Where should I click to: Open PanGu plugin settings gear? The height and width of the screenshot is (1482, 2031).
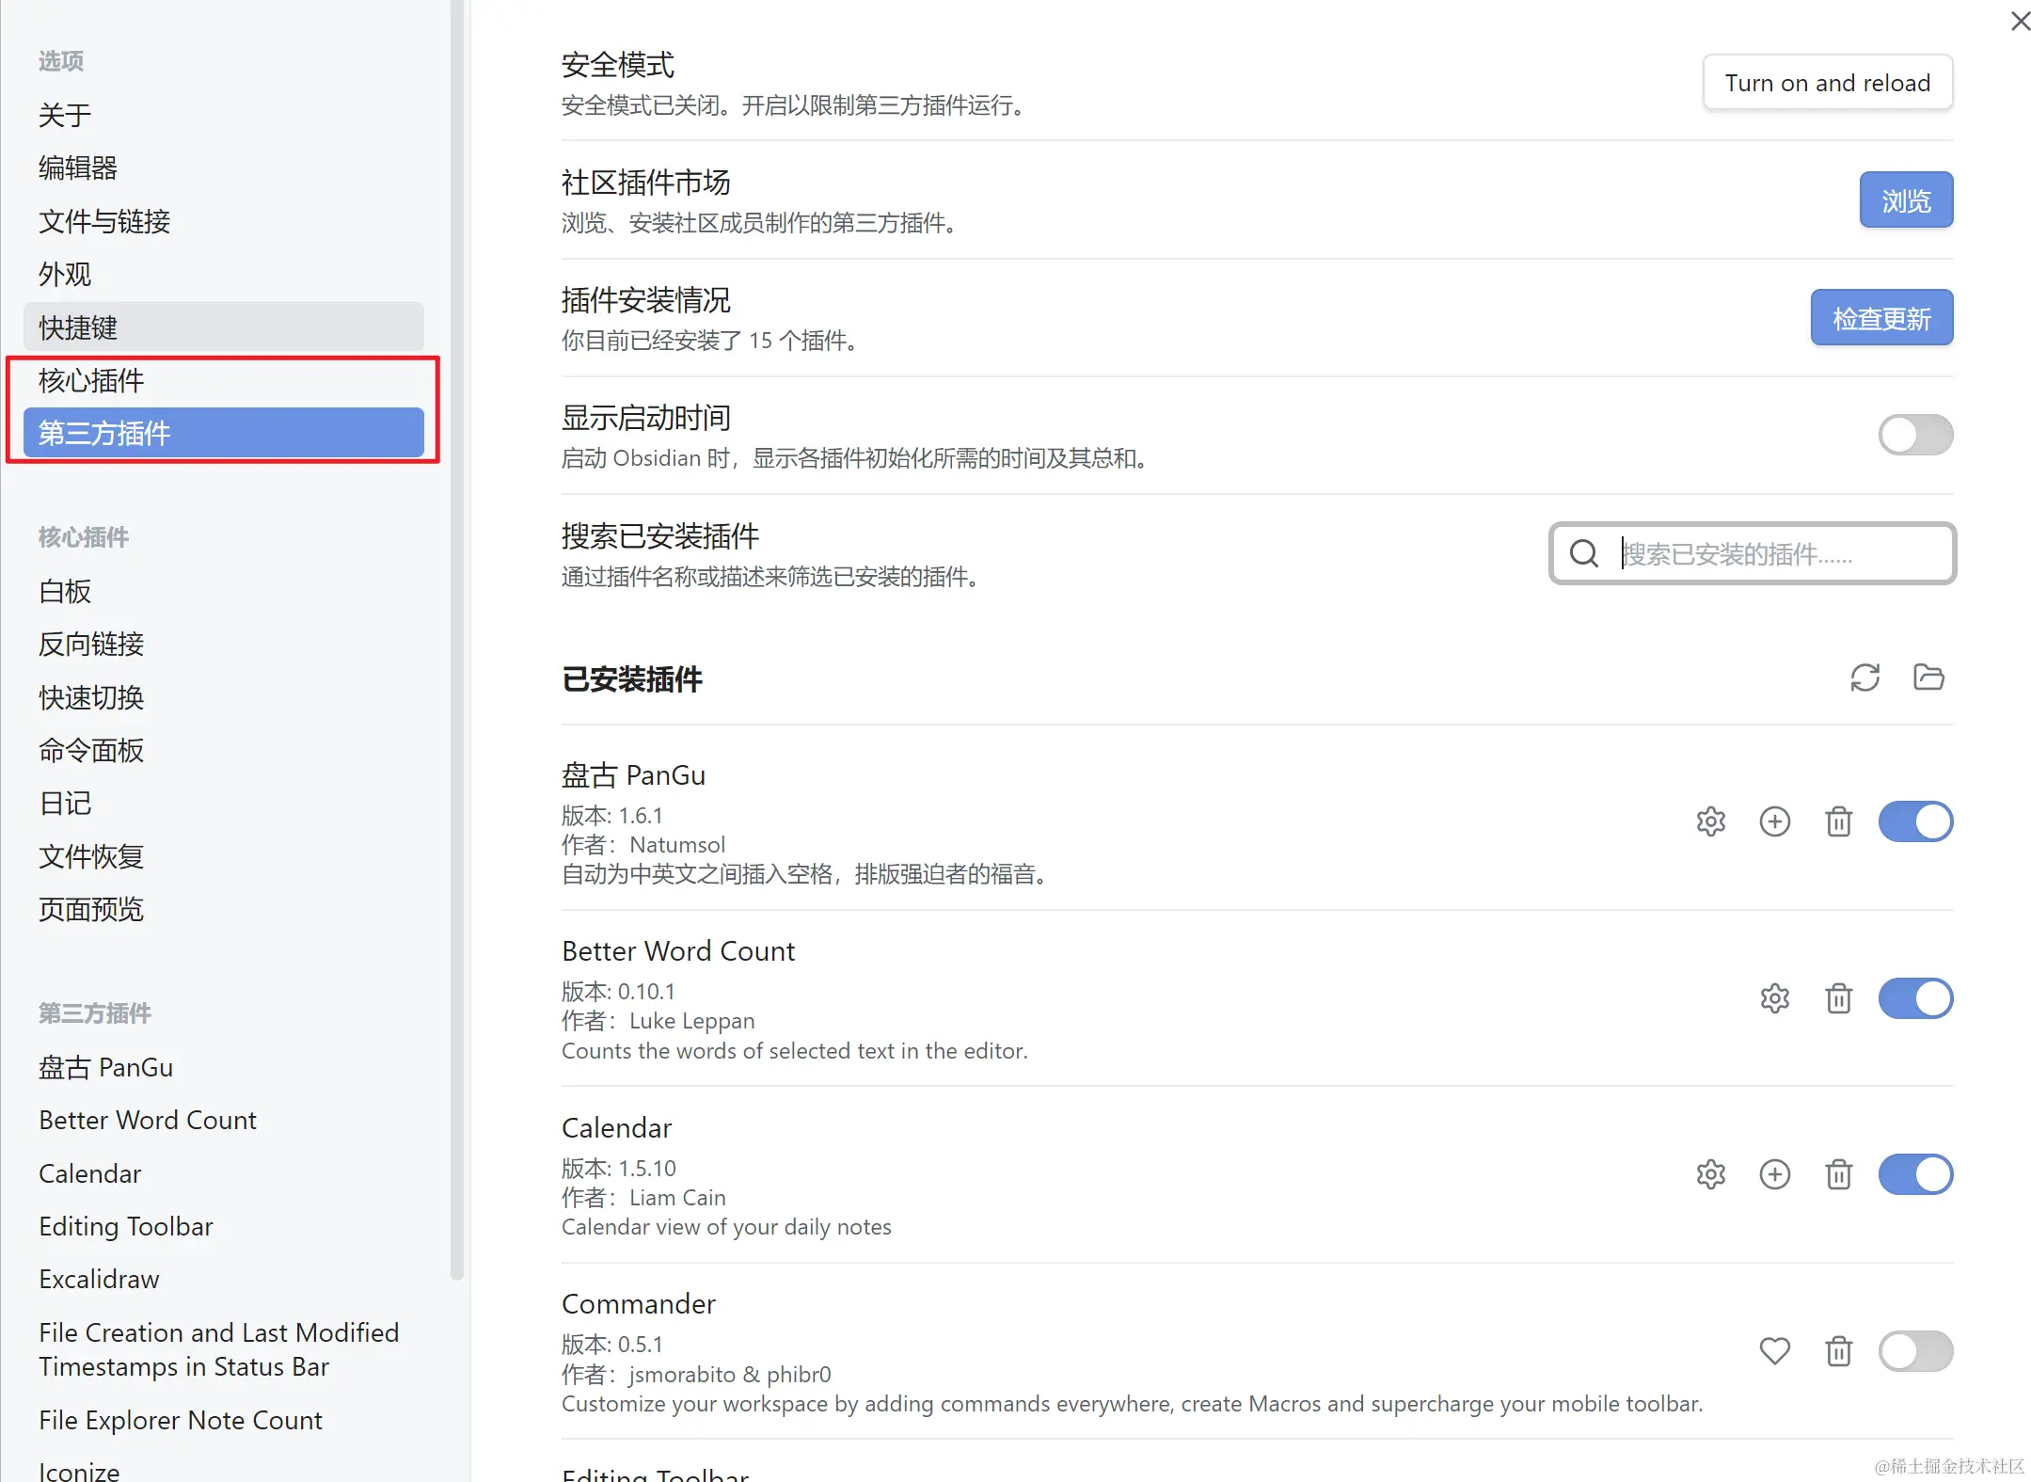pyautogui.click(x=1710, y=821)
